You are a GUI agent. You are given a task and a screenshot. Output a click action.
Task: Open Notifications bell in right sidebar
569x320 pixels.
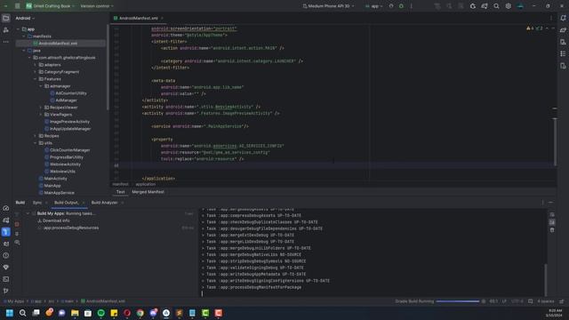563,18
